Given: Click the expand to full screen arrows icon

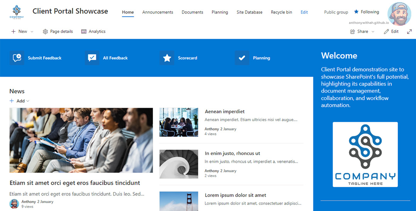Looking at the screenshot, I should point(409,32).
